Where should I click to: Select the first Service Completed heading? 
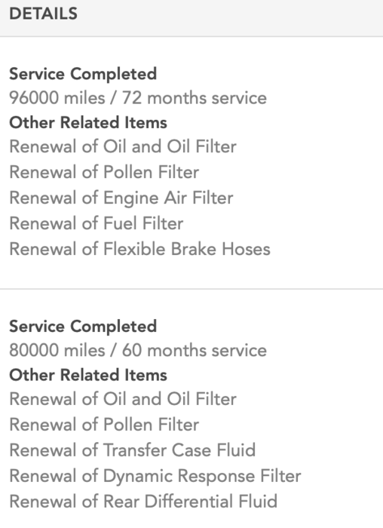coord(83,74)
